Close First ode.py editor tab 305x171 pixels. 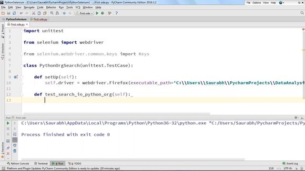[x=27, y=24]
